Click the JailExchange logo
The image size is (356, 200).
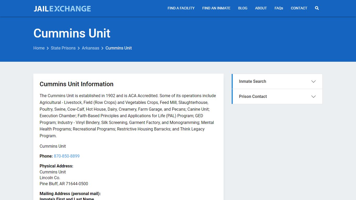(62, 9)
